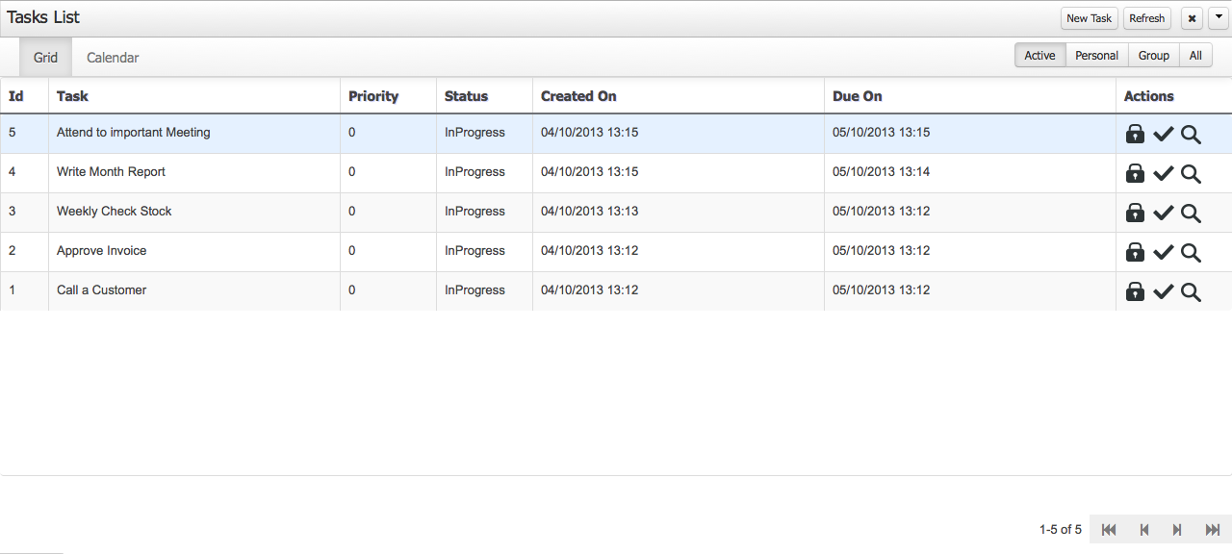Screen dimensions: 1232x554
Task: Select the Grid tab
Action: click(x=45, y=58)
